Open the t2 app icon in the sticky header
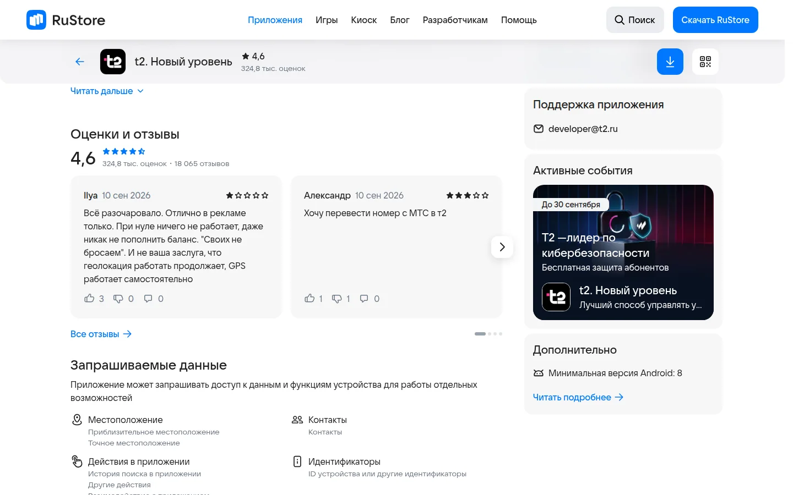Viewport: 793px width, 495px height. pos(113,62)
